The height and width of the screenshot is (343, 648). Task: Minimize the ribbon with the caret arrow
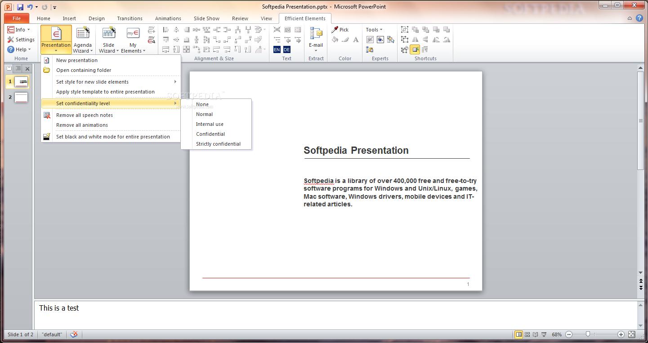point(630,18)
